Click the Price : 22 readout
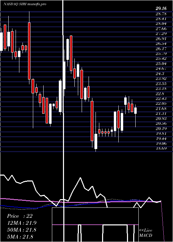The height and width of the screenshot is (242, 173). (20, 216)
